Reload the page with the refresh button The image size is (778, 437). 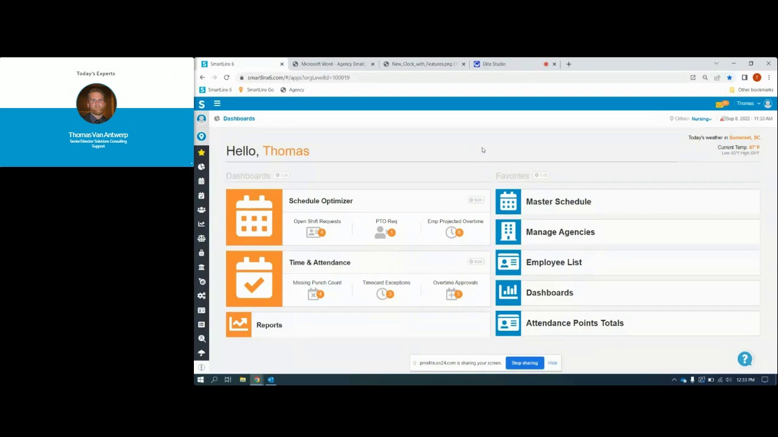tap(226, 78)
